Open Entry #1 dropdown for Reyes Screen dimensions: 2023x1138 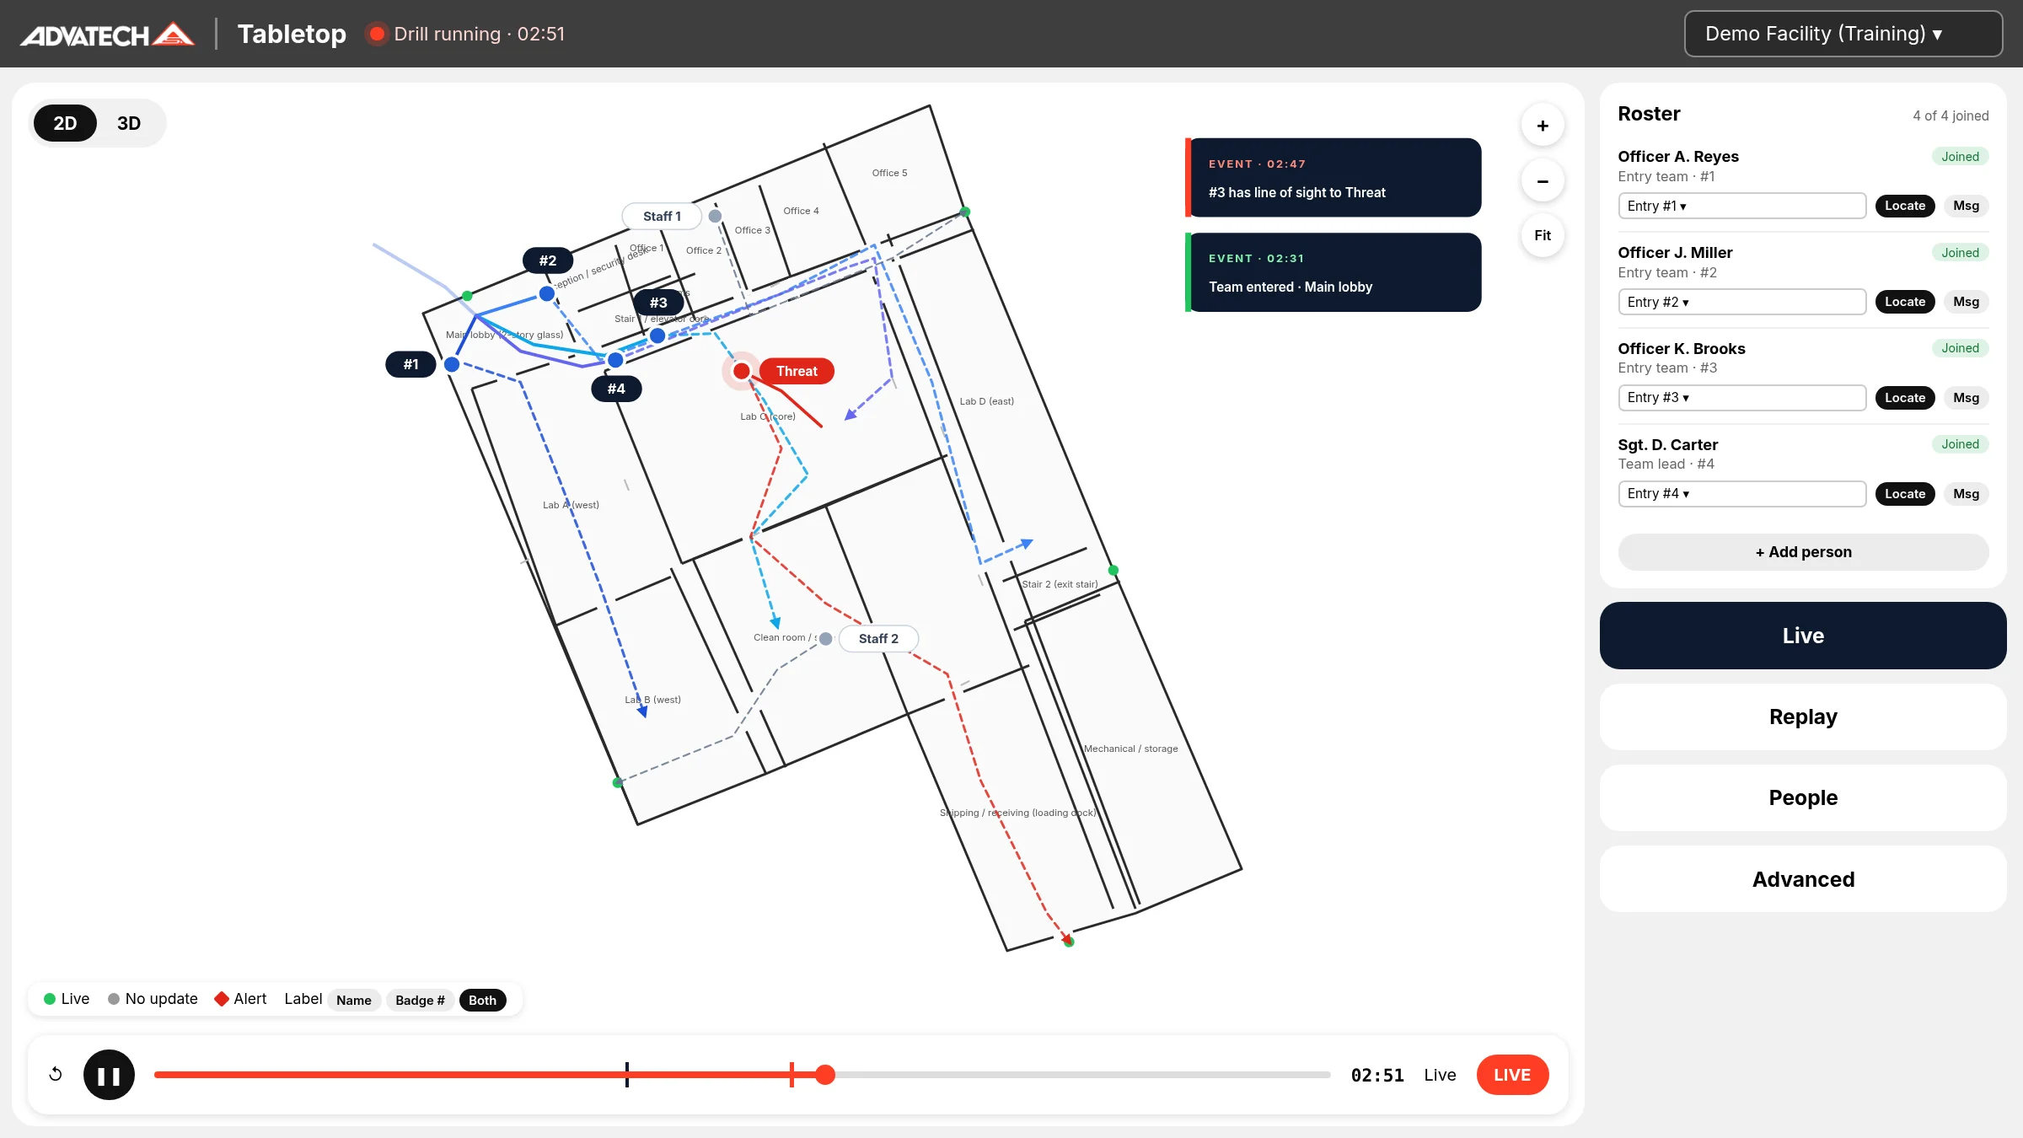tap(1741, 206)
